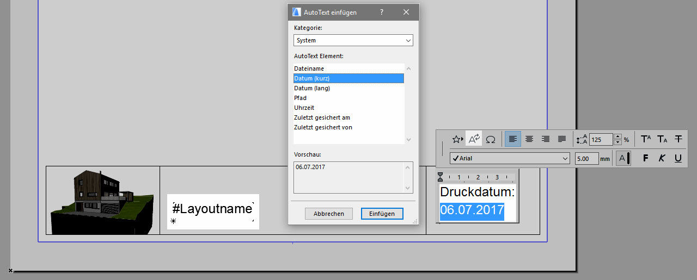Image resolution: width=697 pixels, height=280 pixels.
Task: Toggle underline formatting
Action: click(x=678, y=158)
